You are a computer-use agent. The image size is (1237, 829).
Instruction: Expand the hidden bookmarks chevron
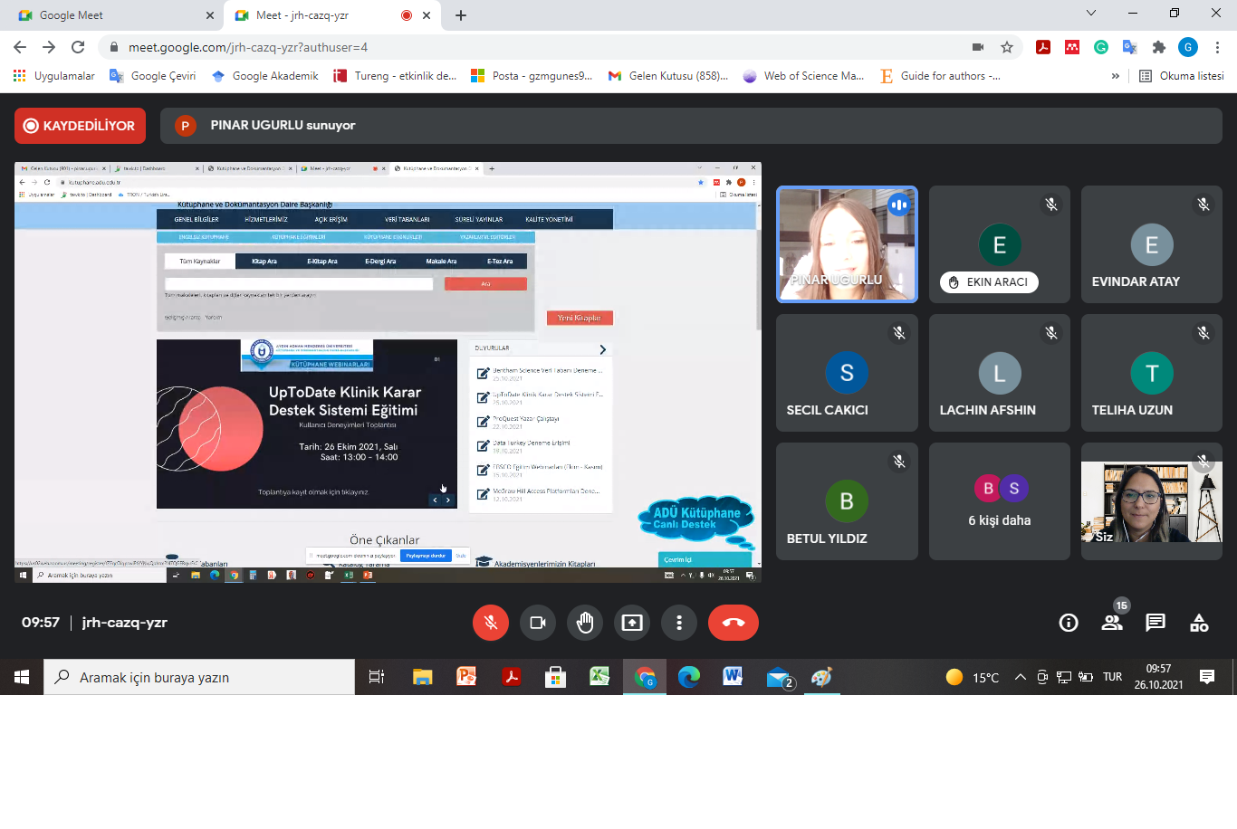click(1115, 76)
